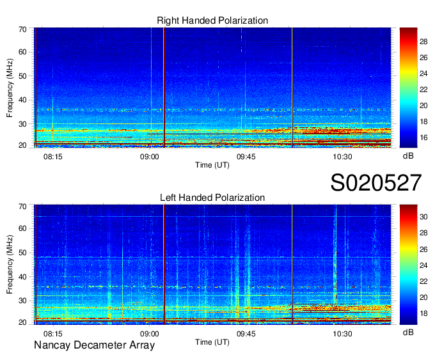The width and height of the screenshot is (435, 353).
Task: Click the 40 MHz tick on top plot
Action: point(22,100)
